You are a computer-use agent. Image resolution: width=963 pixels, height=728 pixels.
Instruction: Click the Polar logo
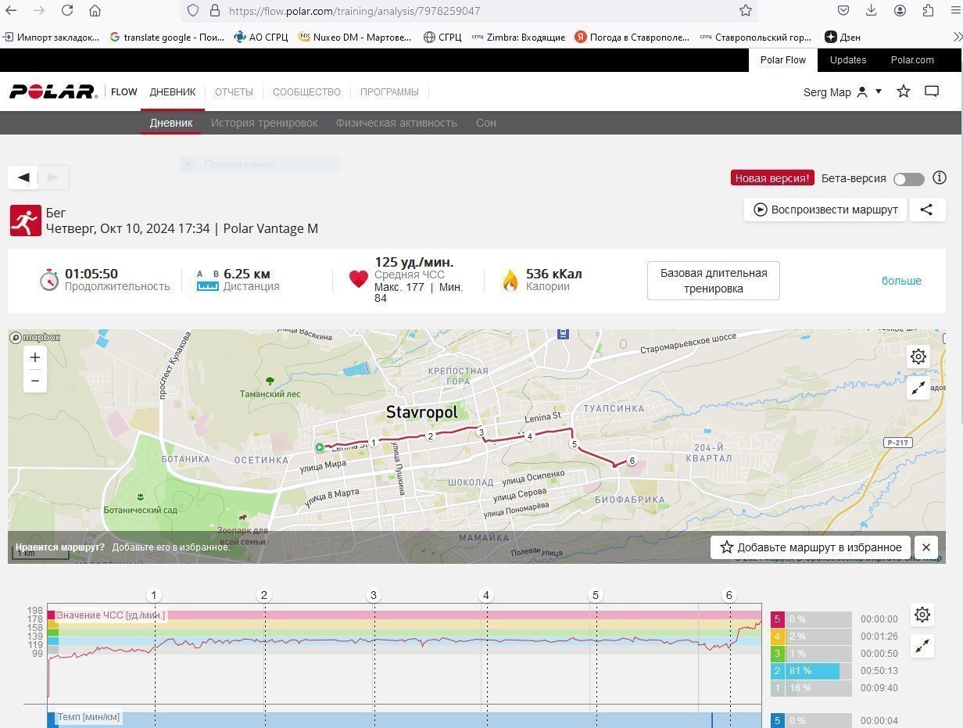tap(53, 91)
